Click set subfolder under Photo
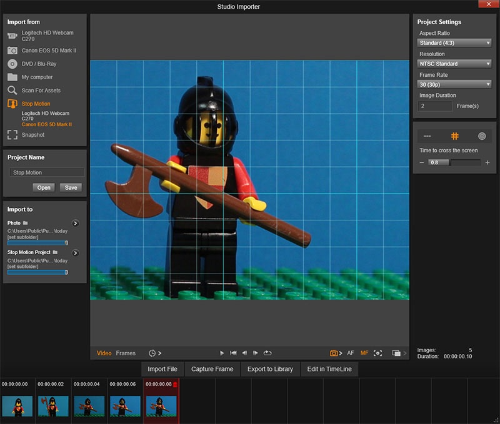The width and height of the screenshot is (500, 424). [22, 237]
